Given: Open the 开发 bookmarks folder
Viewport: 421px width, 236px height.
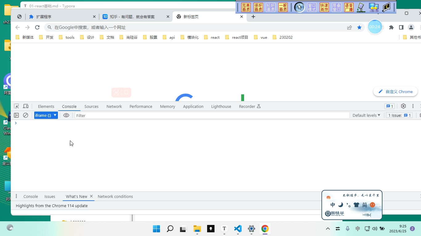Looking at the screenshot, I should [x=46, y=37].
